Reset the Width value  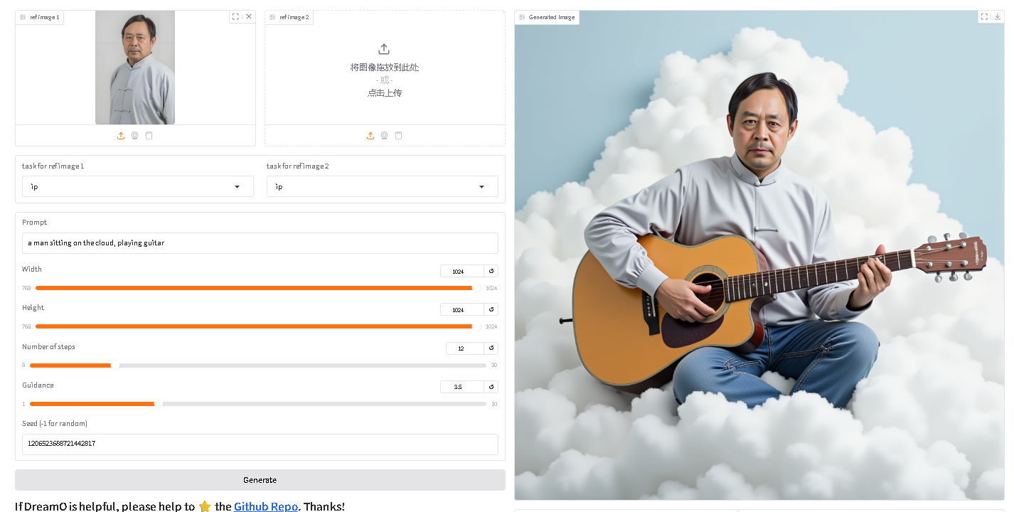[x=491, y=271]
